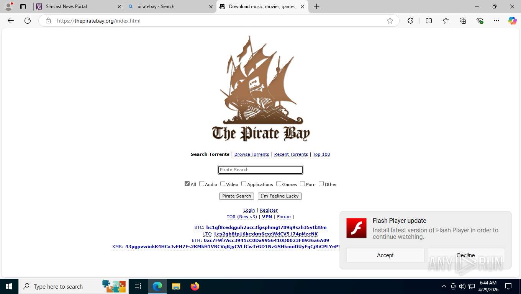This screenshot has width=521, height=294.
Task: Click the Pirate Search button
Action: point(236,196)
